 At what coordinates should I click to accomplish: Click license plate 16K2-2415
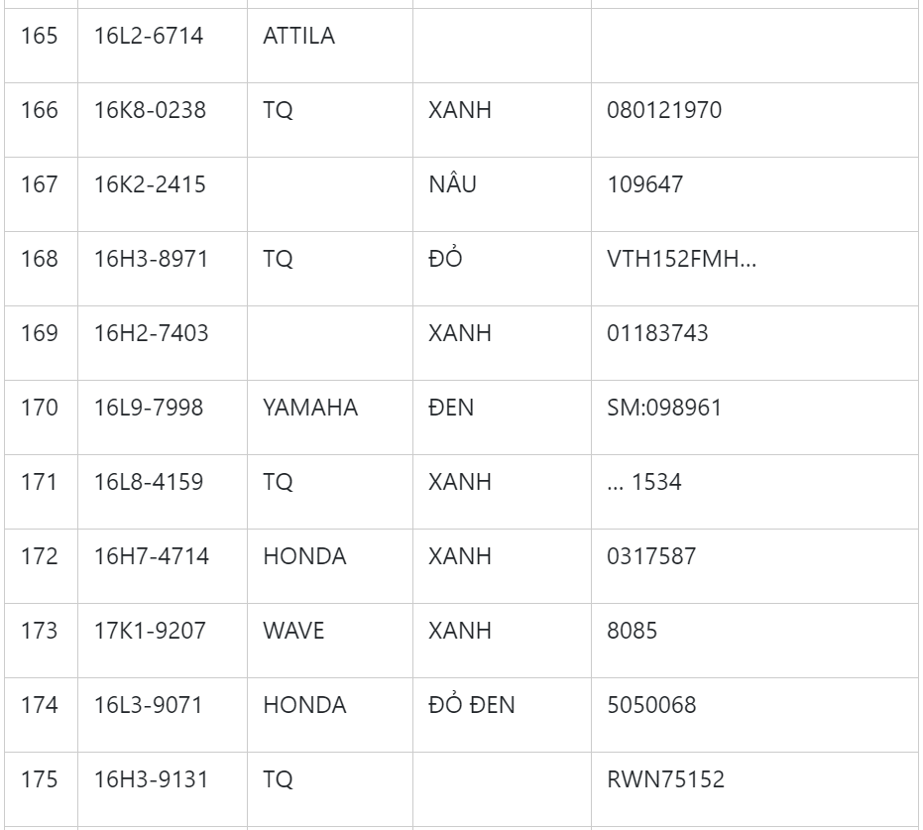coord(150,184)
